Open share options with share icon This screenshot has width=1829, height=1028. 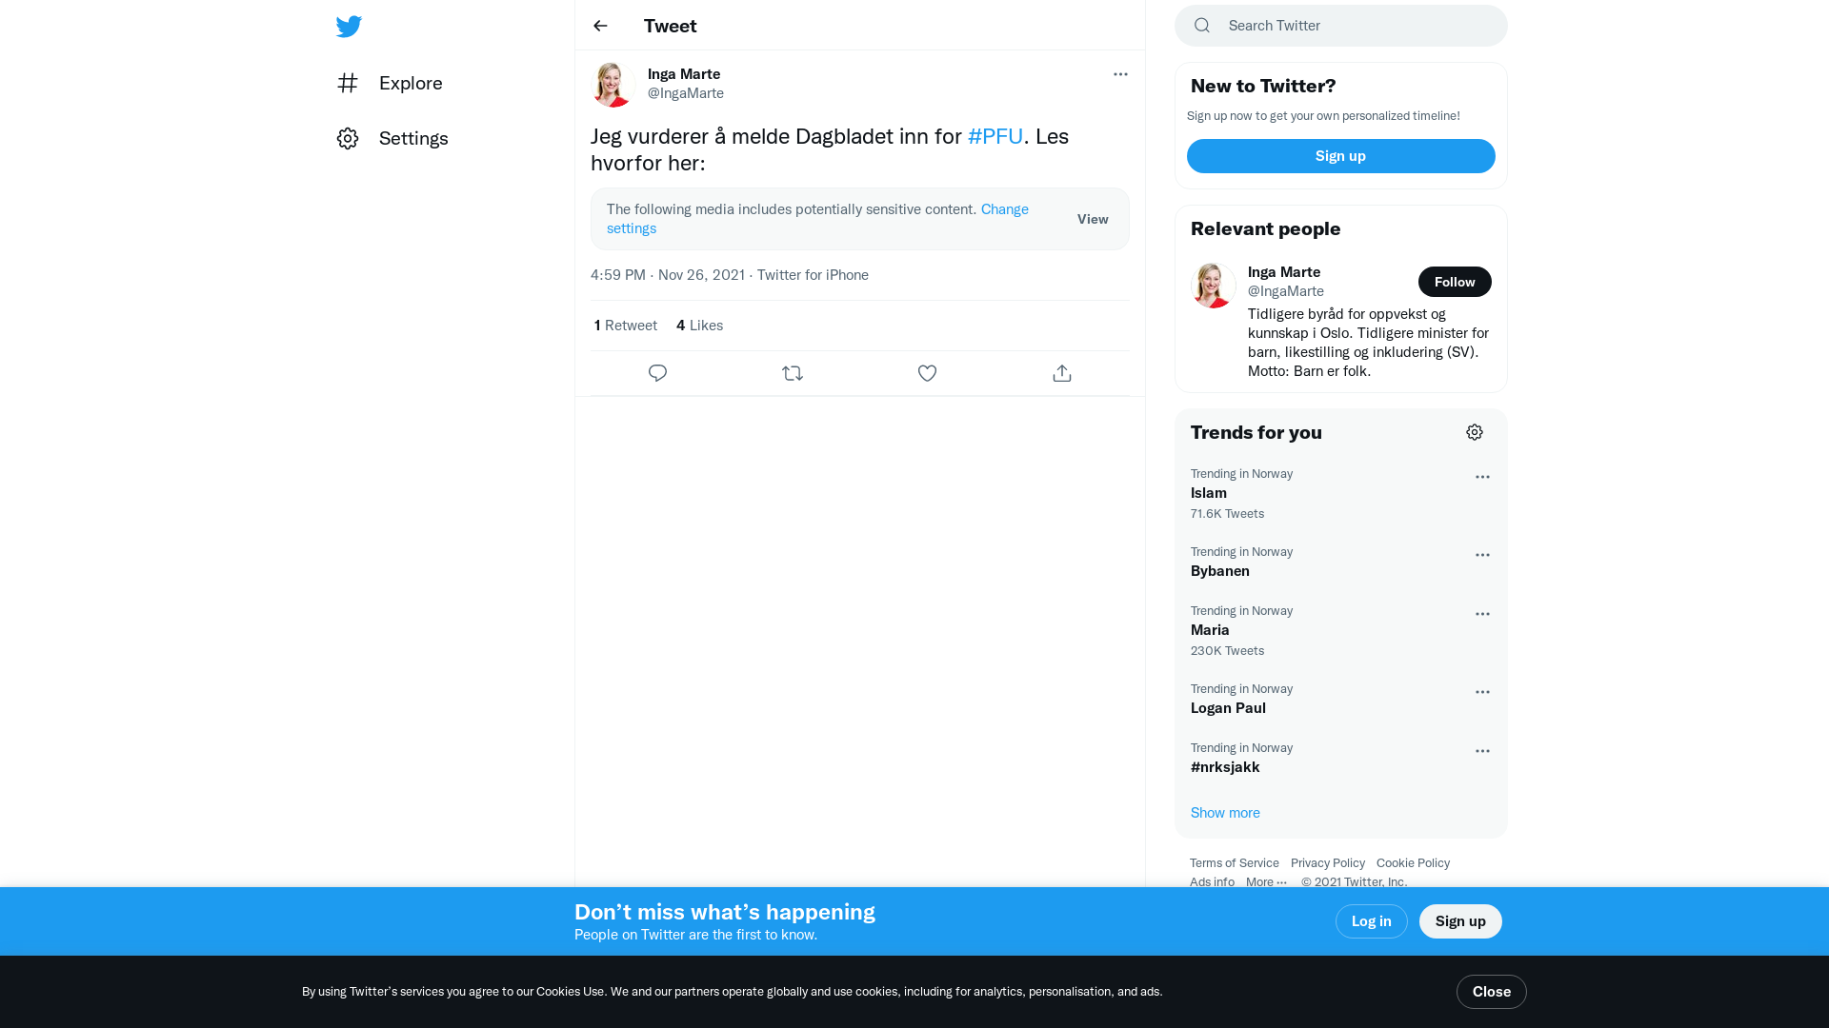[1062, 373]
